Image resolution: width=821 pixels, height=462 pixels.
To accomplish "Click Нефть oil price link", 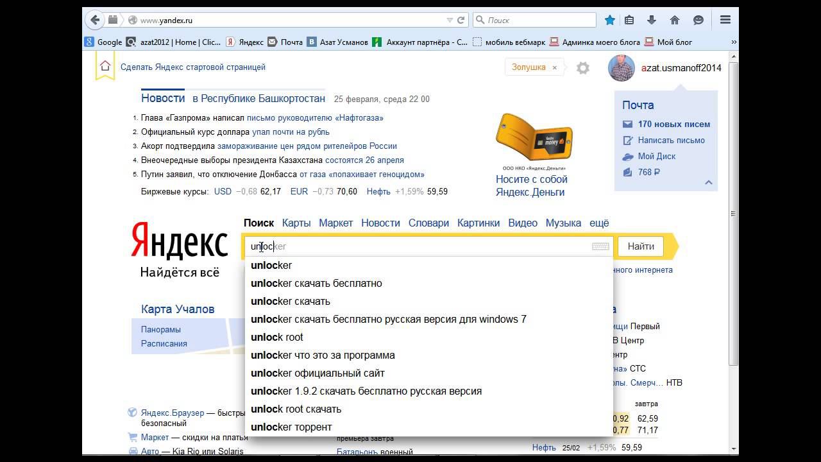I will [378, 191].
